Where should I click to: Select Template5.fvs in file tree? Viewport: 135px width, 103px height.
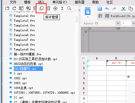[x=24, y=30]
